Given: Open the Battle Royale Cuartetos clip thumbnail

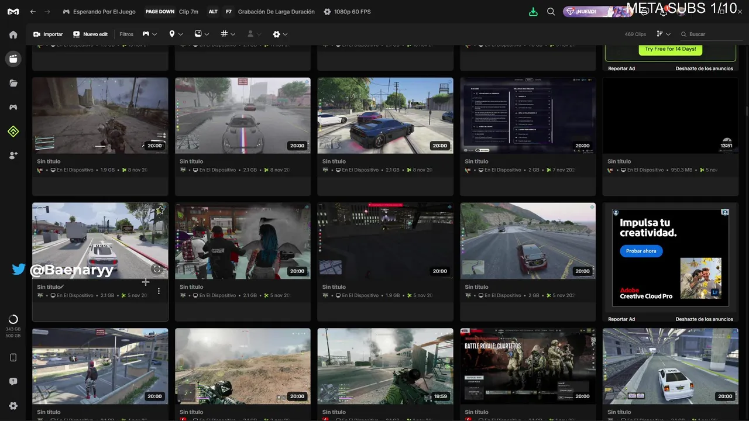Looking at the screenshot, I should click(x=528, y=366).
